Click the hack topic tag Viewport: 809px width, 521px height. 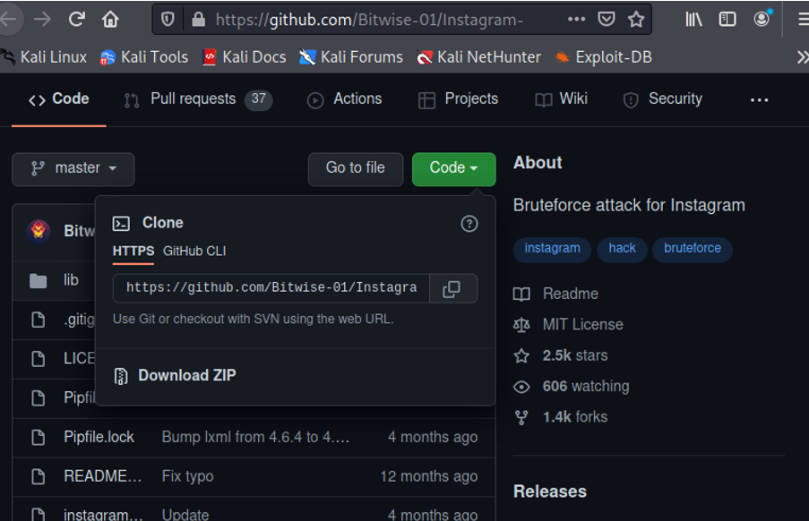tap(622, 248)
